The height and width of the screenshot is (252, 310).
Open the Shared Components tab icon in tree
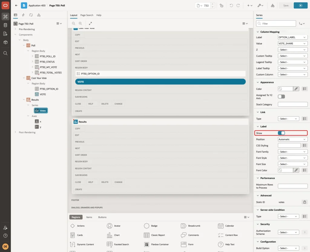pos(39,15)
